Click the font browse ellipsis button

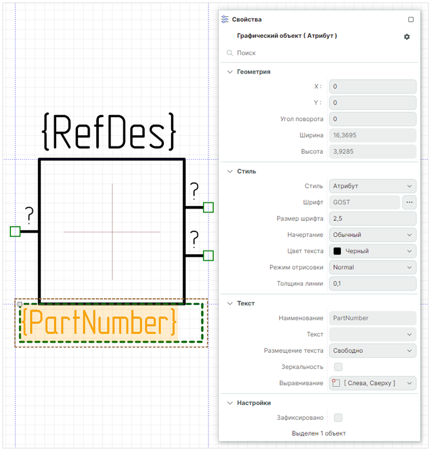click(409, 202)
